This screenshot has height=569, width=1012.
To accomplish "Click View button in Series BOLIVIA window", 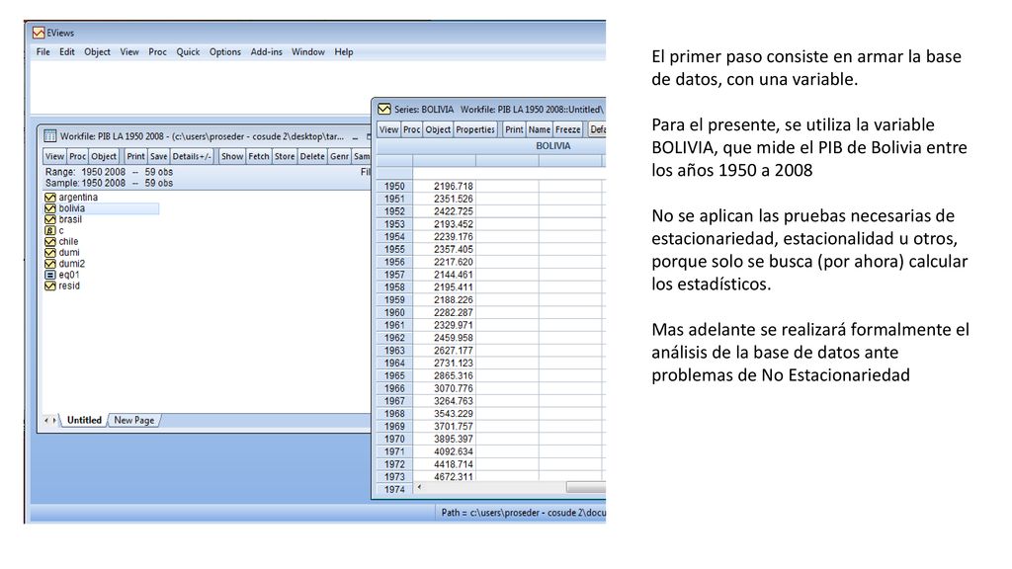I will point(388,129).
